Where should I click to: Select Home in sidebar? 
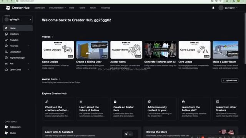[x=18, y=28]
